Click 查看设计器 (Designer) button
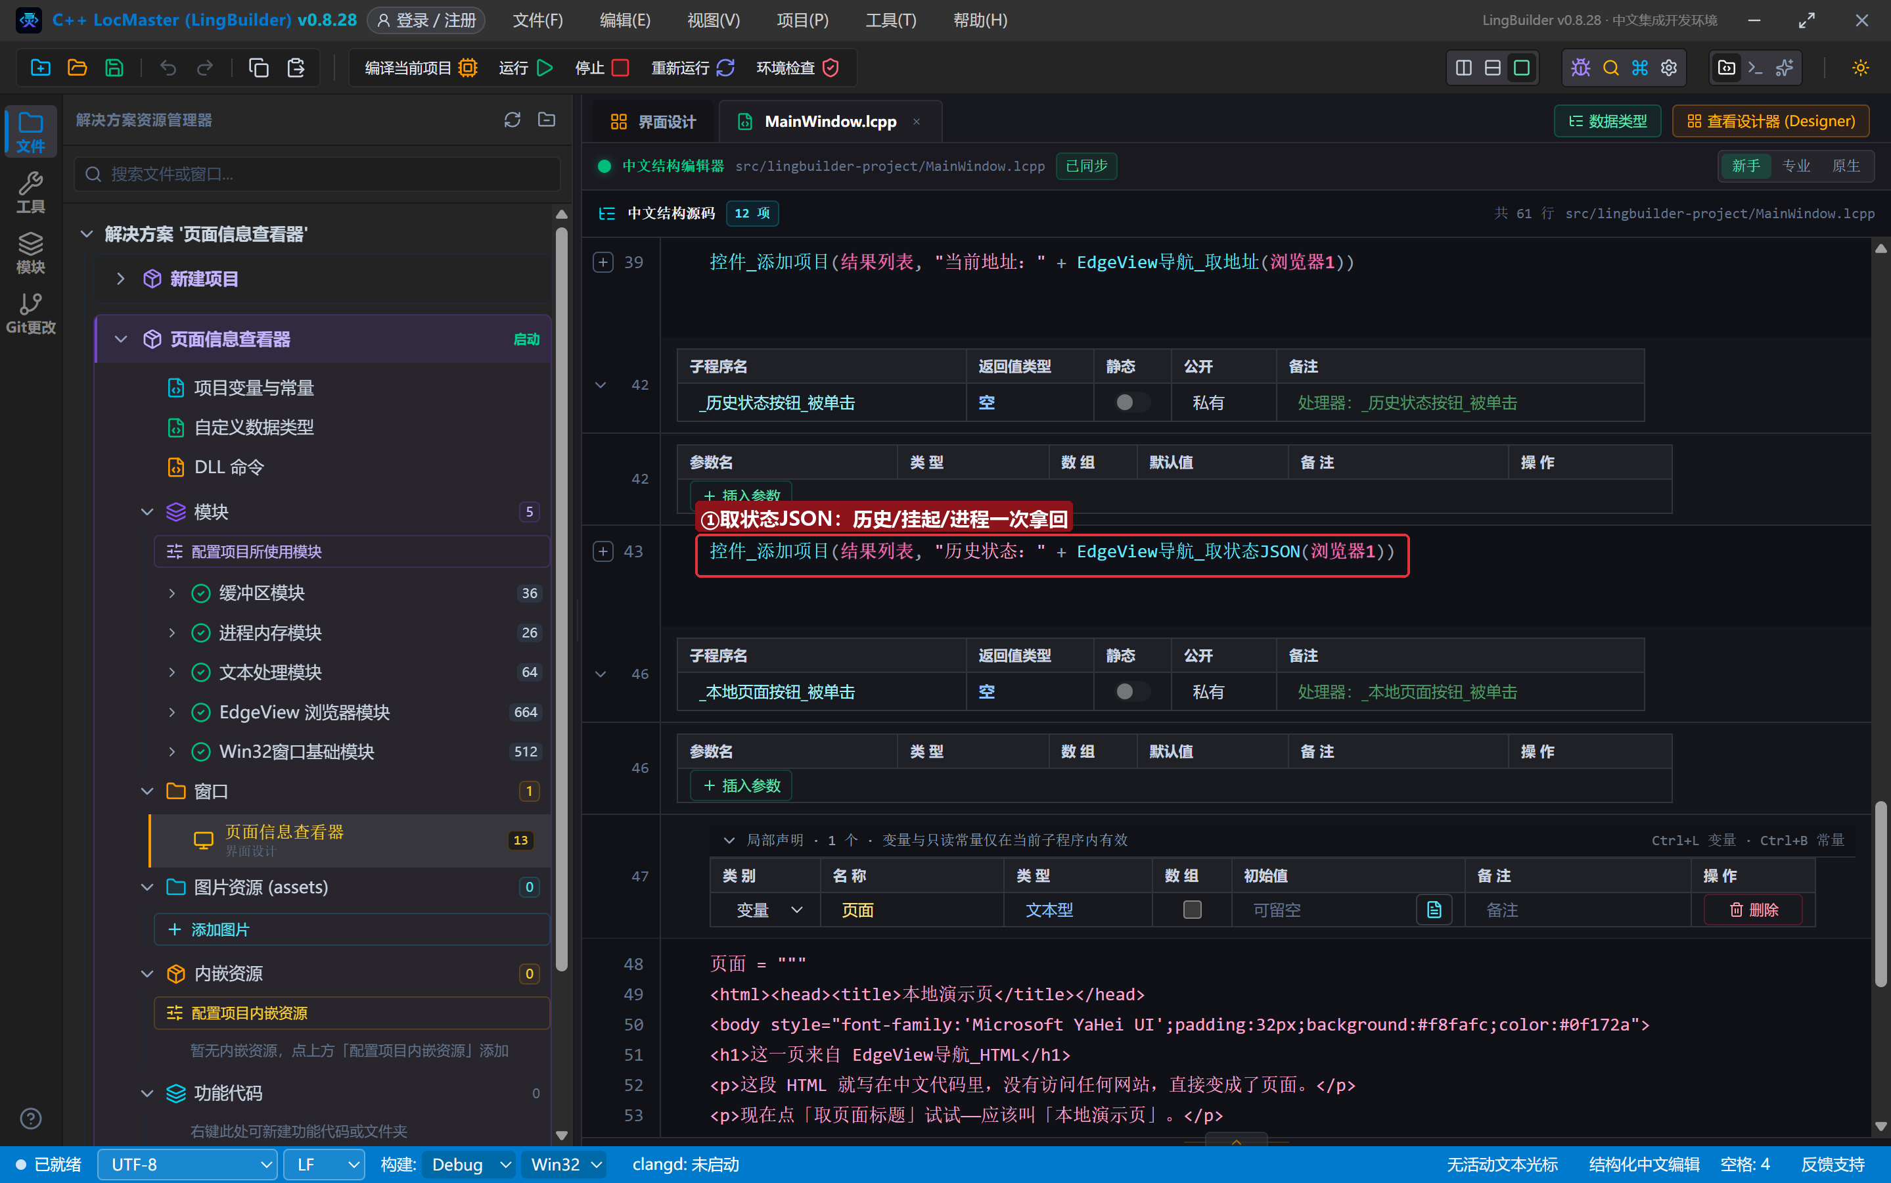 pos(1771,120)
